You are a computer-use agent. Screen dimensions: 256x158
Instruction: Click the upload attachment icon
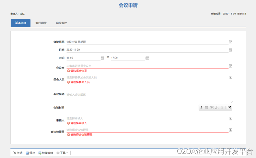(x=201, y=108)
